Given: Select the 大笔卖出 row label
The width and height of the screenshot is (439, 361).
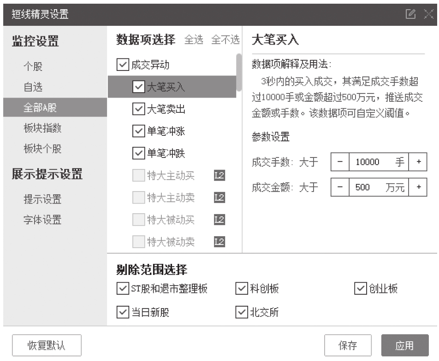Looking at the screenshot, I should tap(166, 109).
